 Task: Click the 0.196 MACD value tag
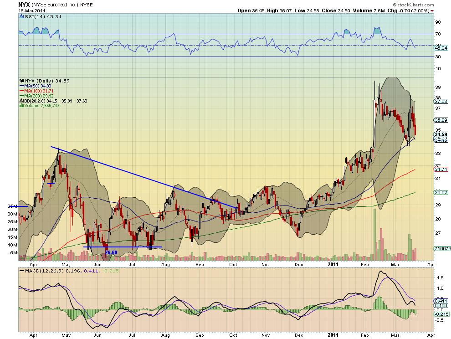[x=441, y=306]
